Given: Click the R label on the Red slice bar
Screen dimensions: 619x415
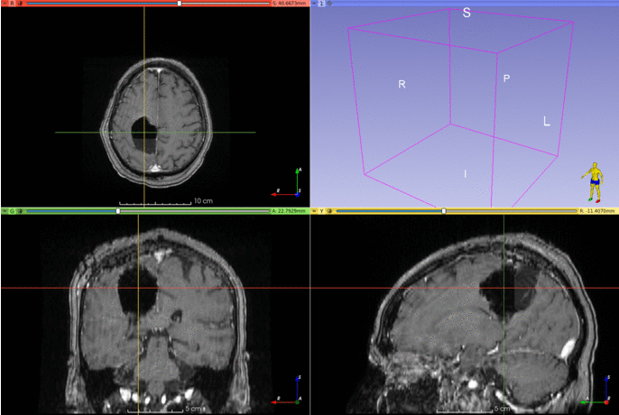Looking at the screenshot, I should pyautogui.click(x=13, y=4).
